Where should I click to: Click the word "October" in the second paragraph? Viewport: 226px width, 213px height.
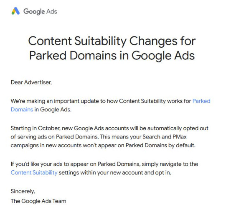point(49,128)
